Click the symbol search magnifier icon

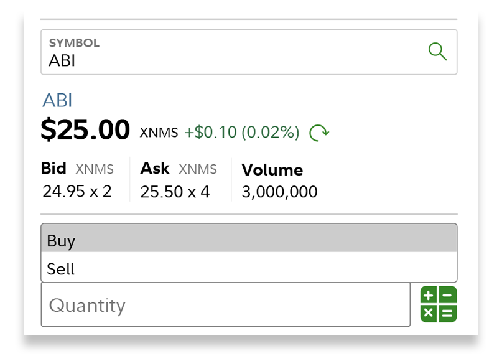[x=438, y=52]
